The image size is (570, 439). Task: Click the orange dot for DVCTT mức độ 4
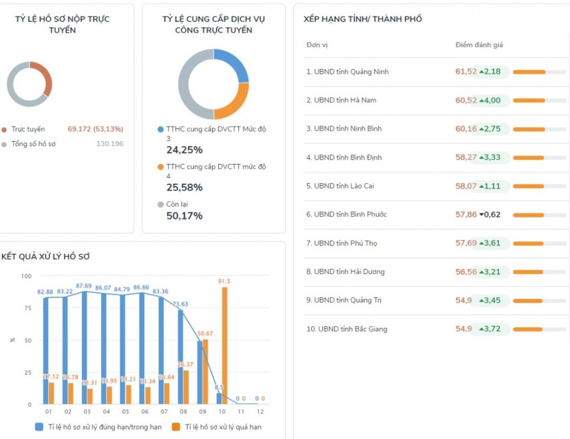[x=161, y=167]
